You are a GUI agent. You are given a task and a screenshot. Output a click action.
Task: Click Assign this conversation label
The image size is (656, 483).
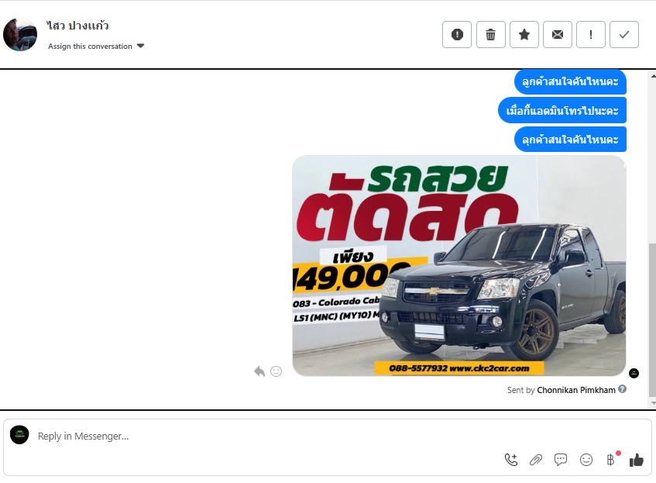point(90,46)
